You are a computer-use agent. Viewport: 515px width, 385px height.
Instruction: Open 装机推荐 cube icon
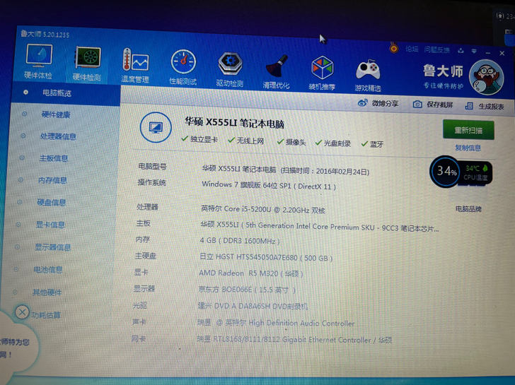(x=322, y=73)
